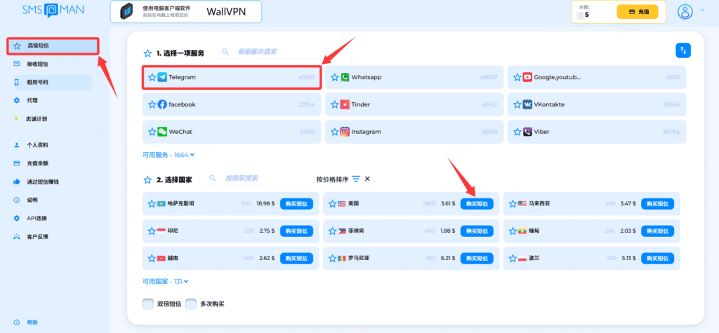This screenshot has height=333, width=719.
Task: Buy SMS for 罗马尼亚
Action: (477, 259)
